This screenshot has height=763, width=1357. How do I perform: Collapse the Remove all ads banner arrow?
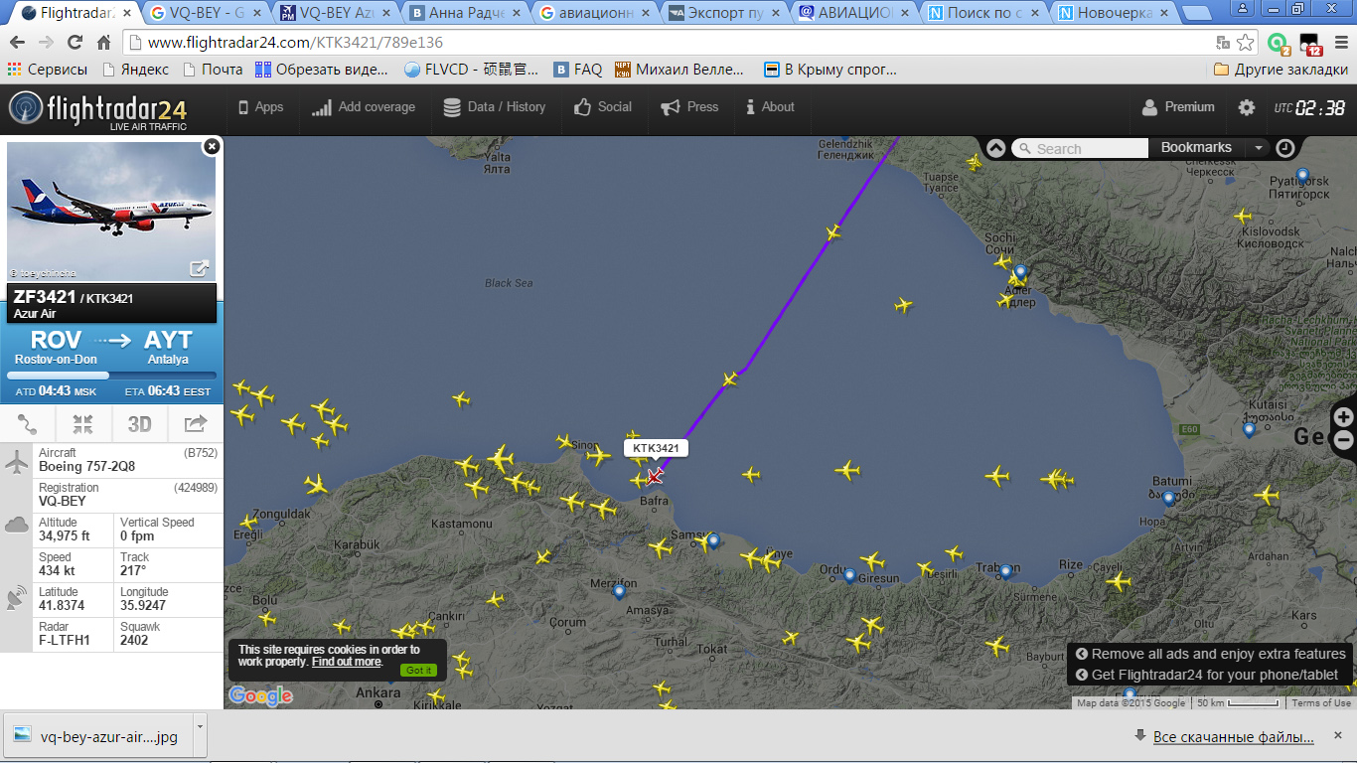pyautogui.click(x=1081, y=654)
